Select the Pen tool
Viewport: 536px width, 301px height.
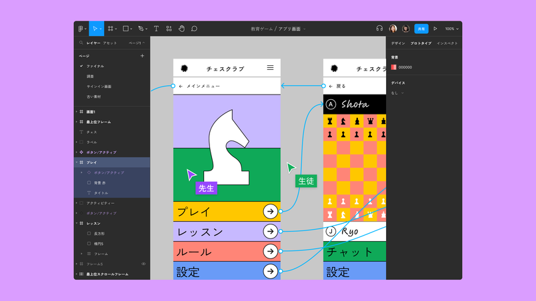(141, 29)
